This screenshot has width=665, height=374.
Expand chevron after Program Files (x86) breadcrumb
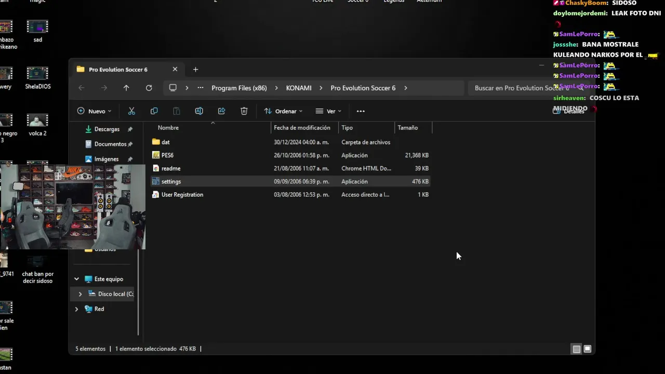coord(276,88)
